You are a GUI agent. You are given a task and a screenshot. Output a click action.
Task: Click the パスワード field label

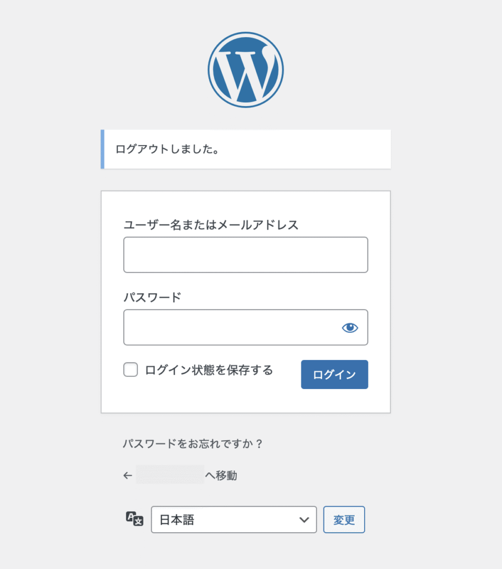point(152,297)
